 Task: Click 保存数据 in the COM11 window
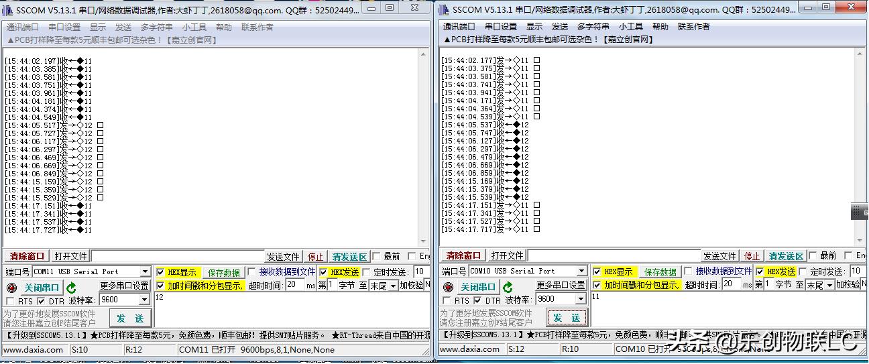pyautogui.click(x=224, y=273)
